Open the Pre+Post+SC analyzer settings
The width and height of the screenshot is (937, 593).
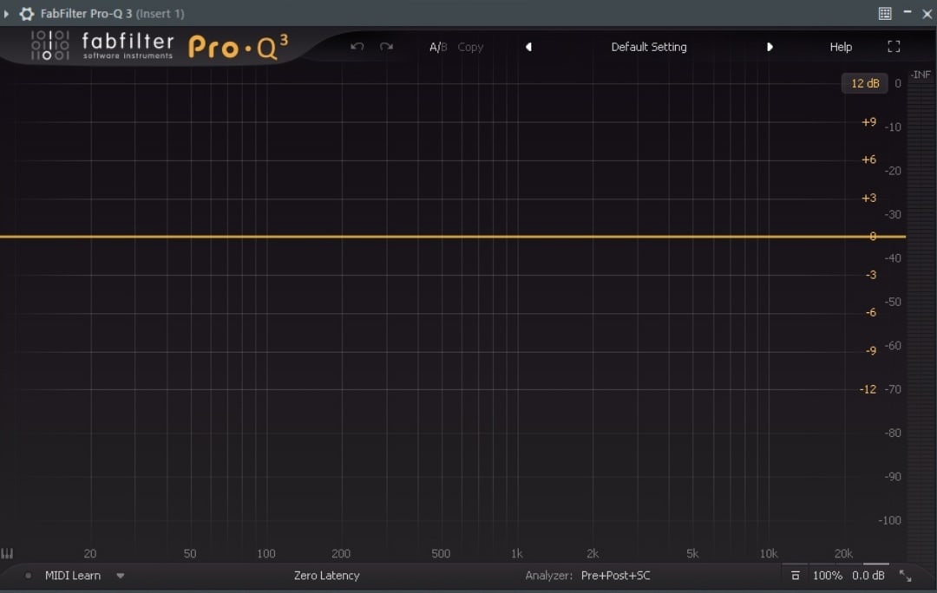615,576
